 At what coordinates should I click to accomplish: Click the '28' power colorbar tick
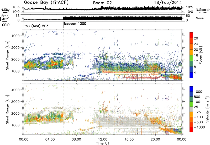click(196, 38)
